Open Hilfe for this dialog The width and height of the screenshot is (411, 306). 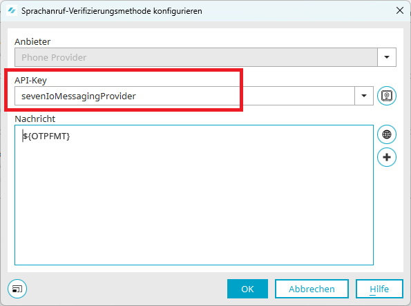pyautogui.click(x=379, y=289)
